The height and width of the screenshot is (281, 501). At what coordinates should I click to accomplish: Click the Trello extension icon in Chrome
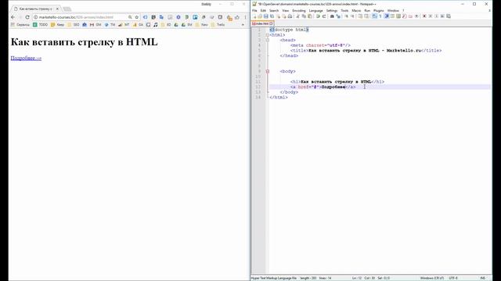point(195,17)
